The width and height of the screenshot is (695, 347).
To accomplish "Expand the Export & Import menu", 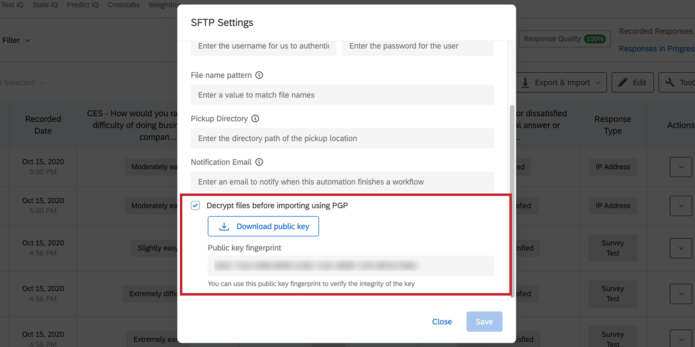I will pyautogui.click(x=562, y=82).
